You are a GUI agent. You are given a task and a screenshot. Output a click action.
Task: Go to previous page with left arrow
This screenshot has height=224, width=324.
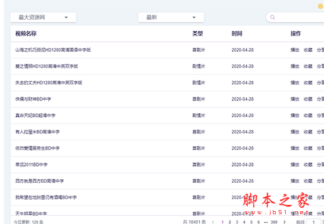(213, 222)
